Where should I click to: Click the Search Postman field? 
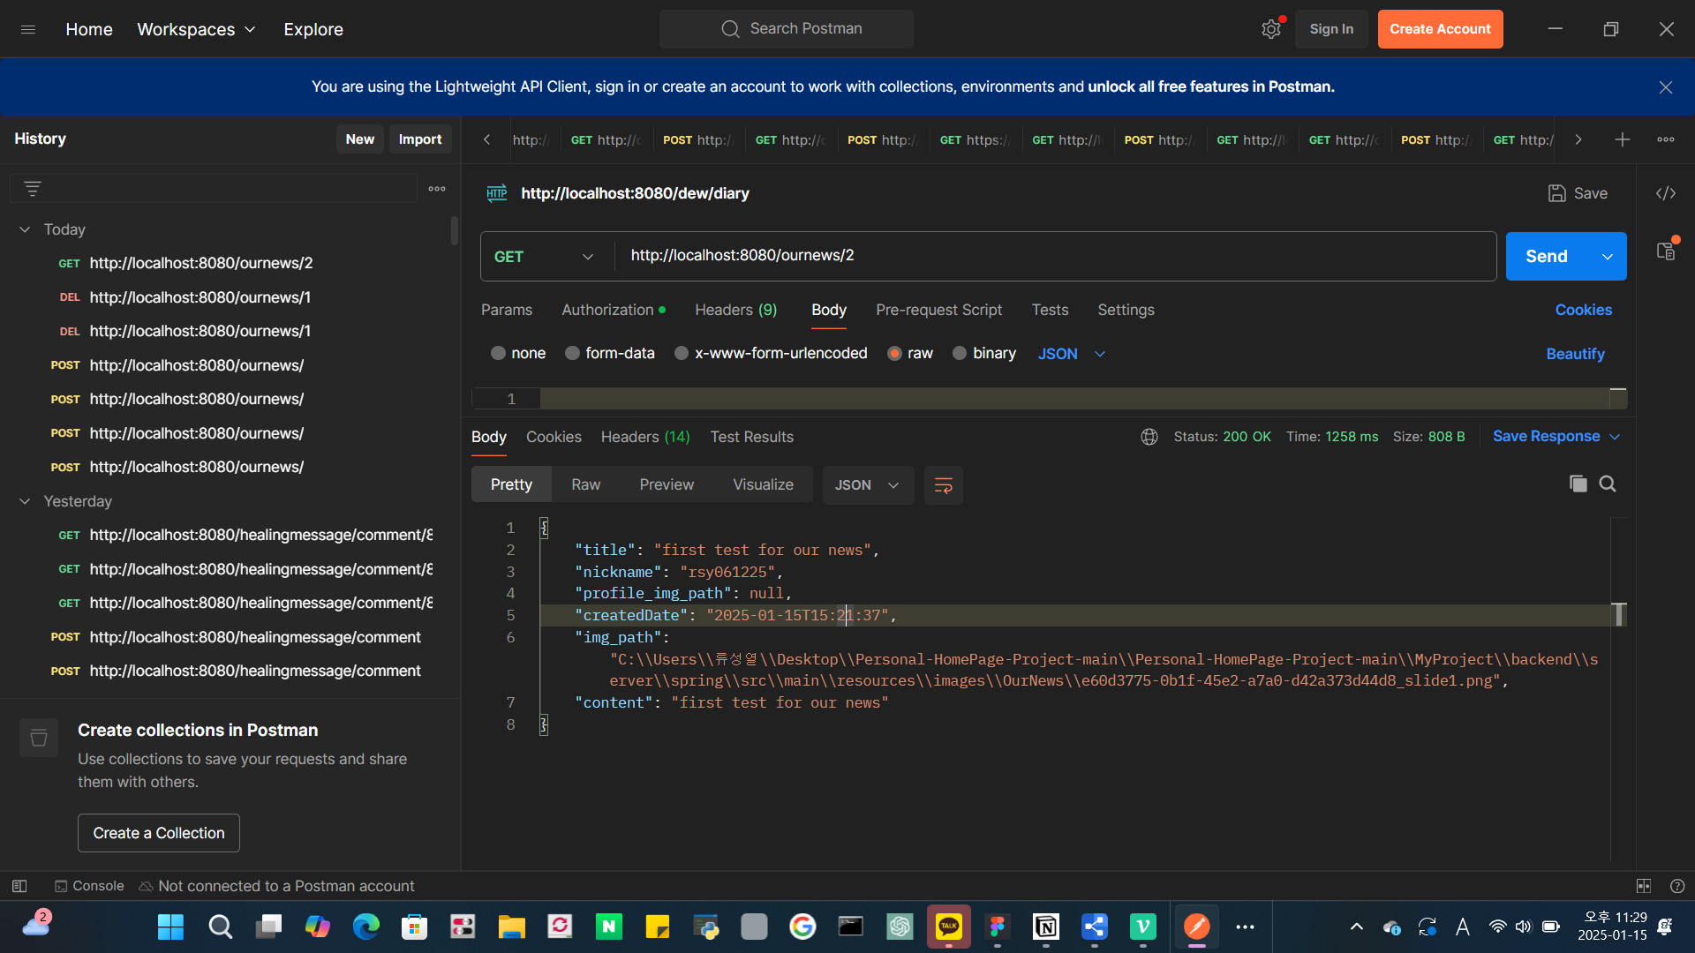pyautogui.click(x=787, y=29)
